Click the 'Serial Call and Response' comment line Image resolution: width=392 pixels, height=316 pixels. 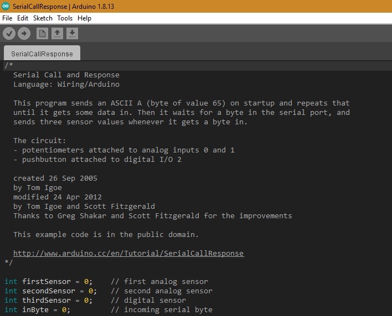pyautogui.click(x=66, y=75)
